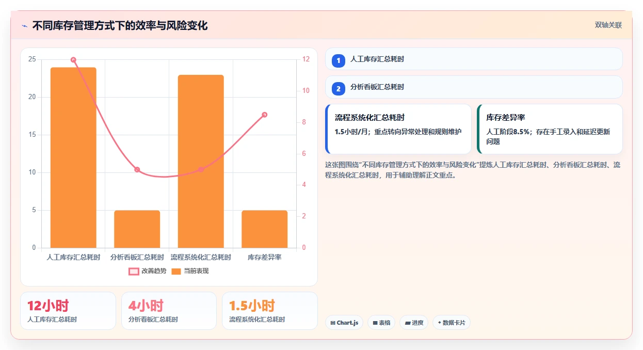Click the 流程系统化汇总耗时 info card
643x350 pixels.
(x=398, y=129)
